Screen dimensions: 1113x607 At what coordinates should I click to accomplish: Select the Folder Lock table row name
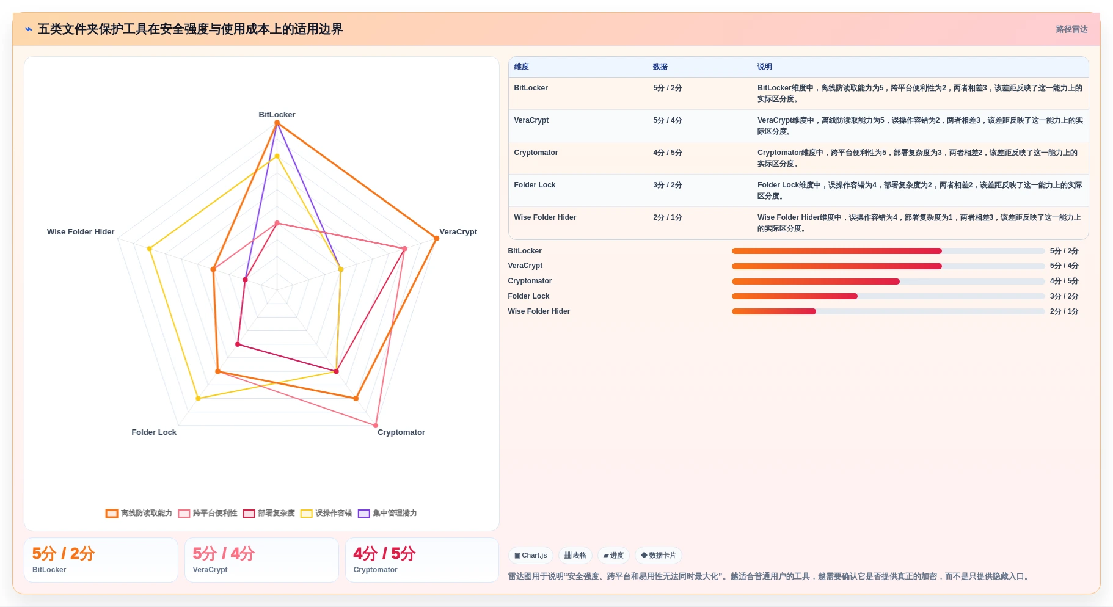[535, 185]
